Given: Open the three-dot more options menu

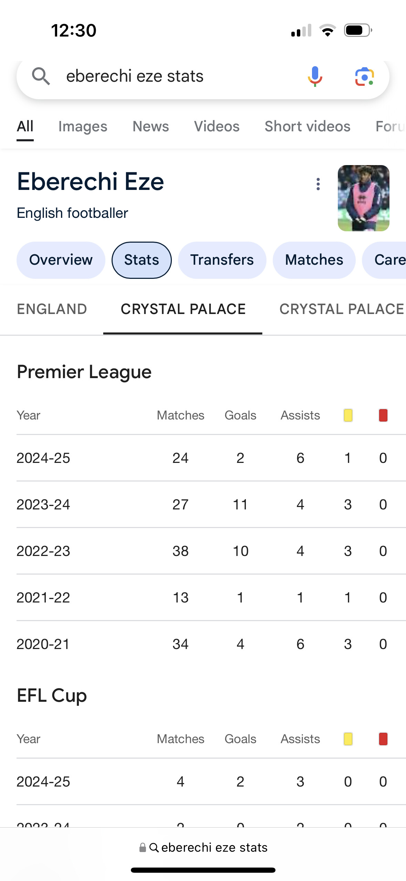Looking at the screenshot, I should pos(318,184).
